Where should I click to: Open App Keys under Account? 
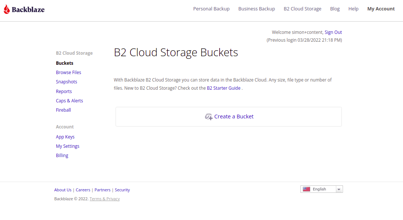tap(65, 137)
